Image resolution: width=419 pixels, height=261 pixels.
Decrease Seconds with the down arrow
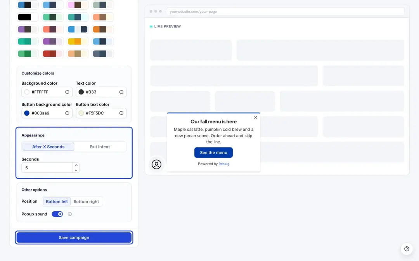pyautogui.click(x=76, y=171)
